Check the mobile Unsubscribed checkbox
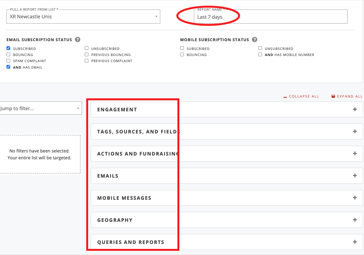 click(260, 48)
